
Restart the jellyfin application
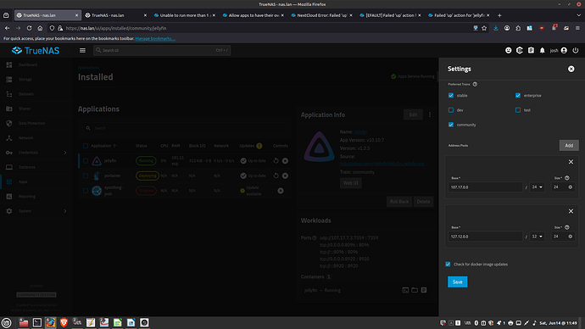tap(276, 161)
